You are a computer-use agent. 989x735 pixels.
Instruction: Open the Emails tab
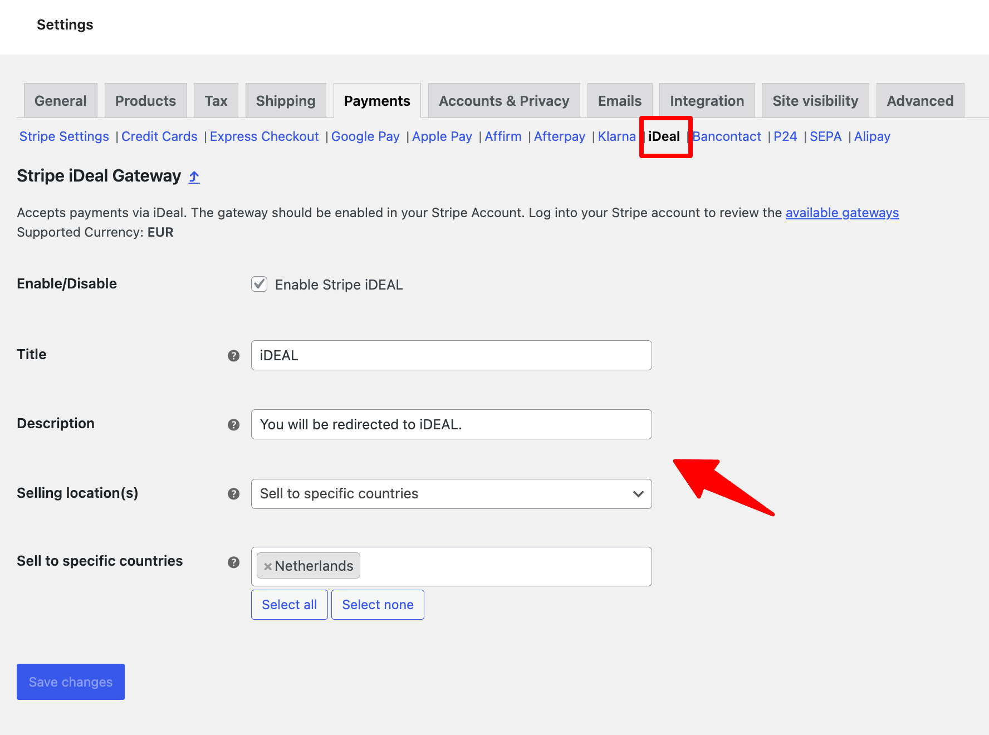(x=620, y=101)
